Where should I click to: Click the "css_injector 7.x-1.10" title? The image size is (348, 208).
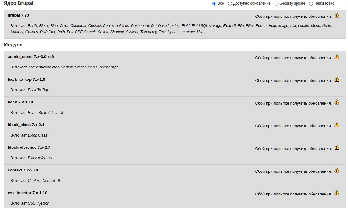pyautogui.click(x=28, y=193)
